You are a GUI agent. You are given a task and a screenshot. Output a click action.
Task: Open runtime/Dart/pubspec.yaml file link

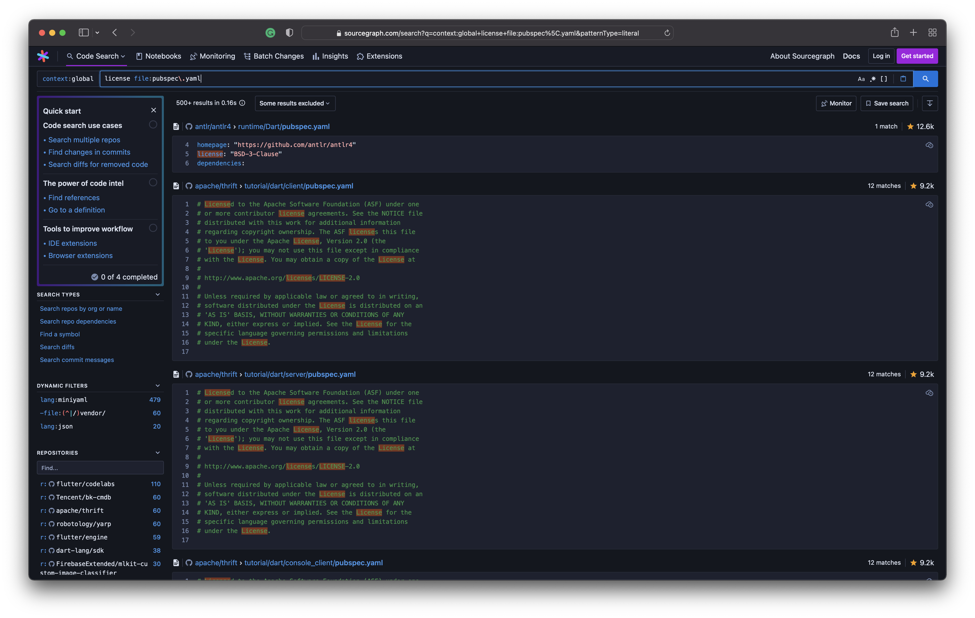coord(284,126)
